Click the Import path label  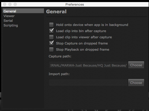(x=59, y=74)
